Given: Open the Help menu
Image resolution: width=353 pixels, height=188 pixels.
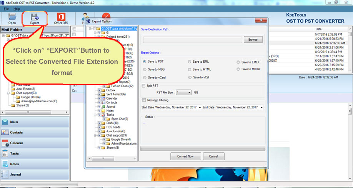Looking at the screenshot, I should click(17, 8).
